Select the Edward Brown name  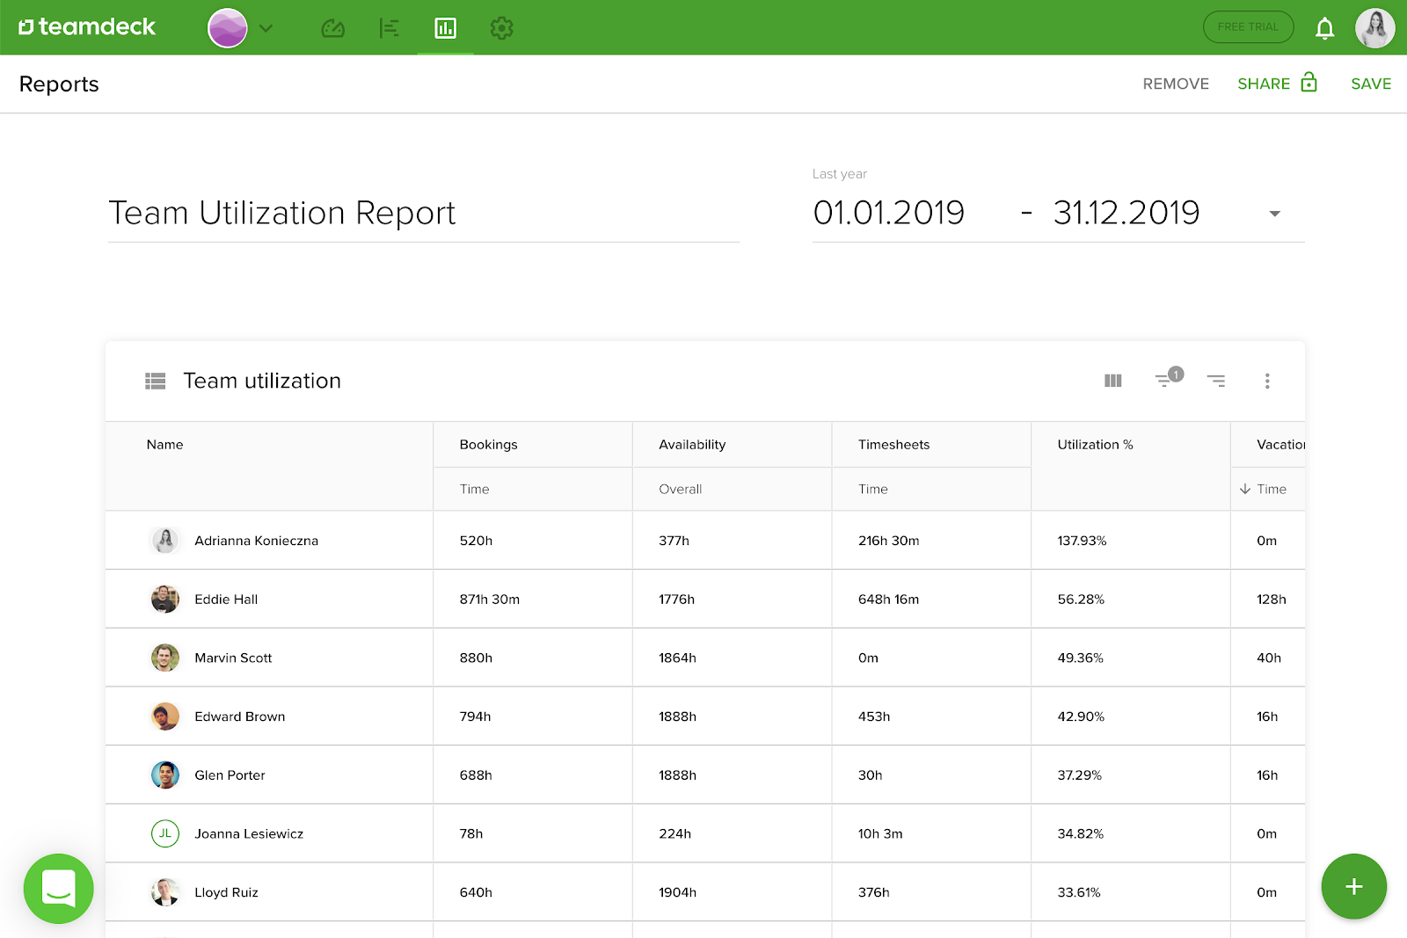[x=240, y=716]
